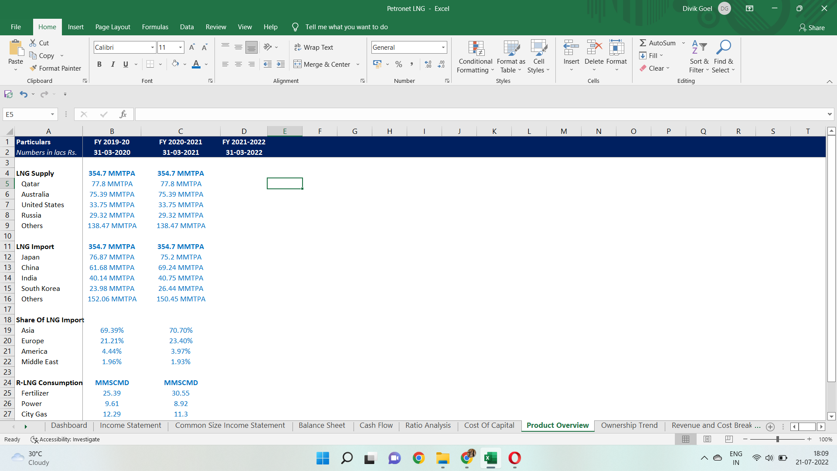The height and width of the screenshot is (471, 837).
Task: Center text horizontally
Action: click(238, 64)
